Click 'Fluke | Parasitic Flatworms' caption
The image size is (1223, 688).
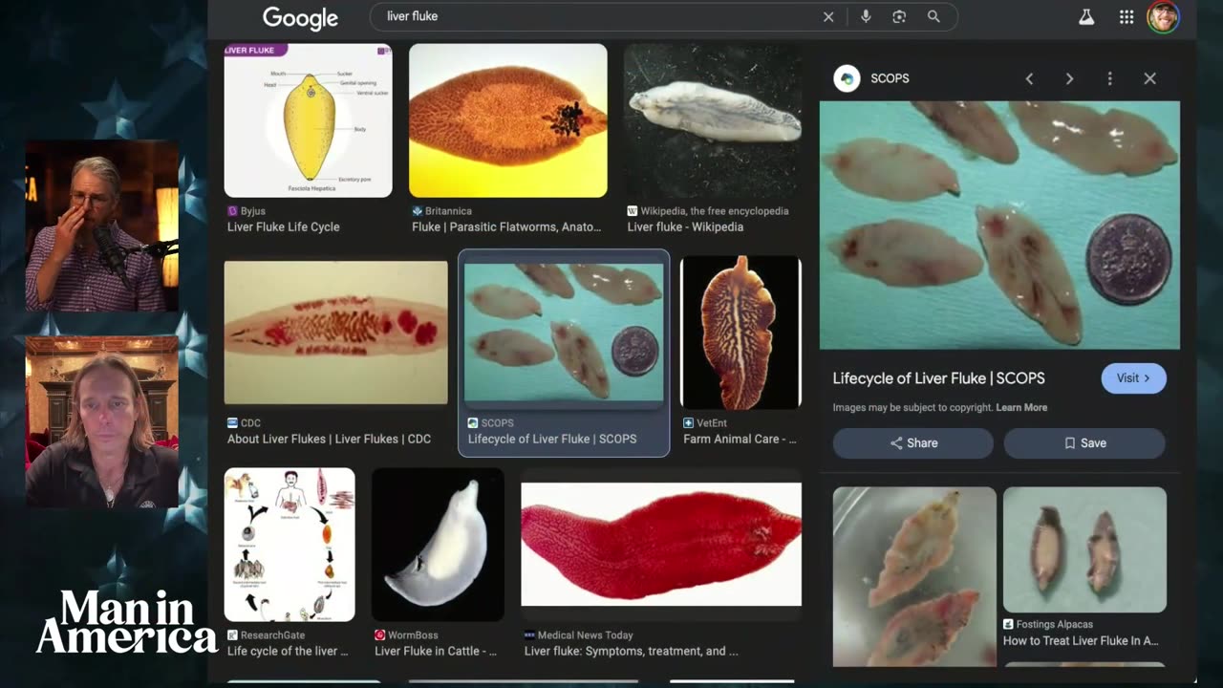click(x=507, y=227)
